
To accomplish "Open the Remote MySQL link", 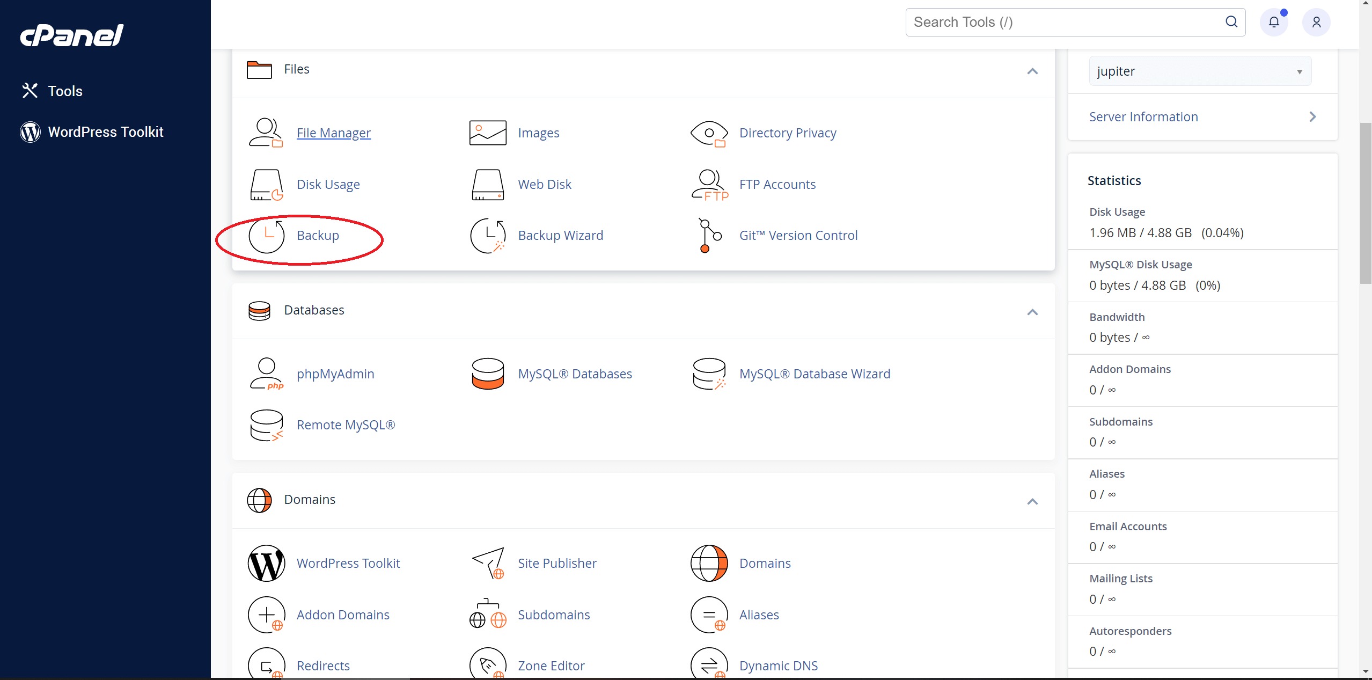I will click(x=346, y=425).
